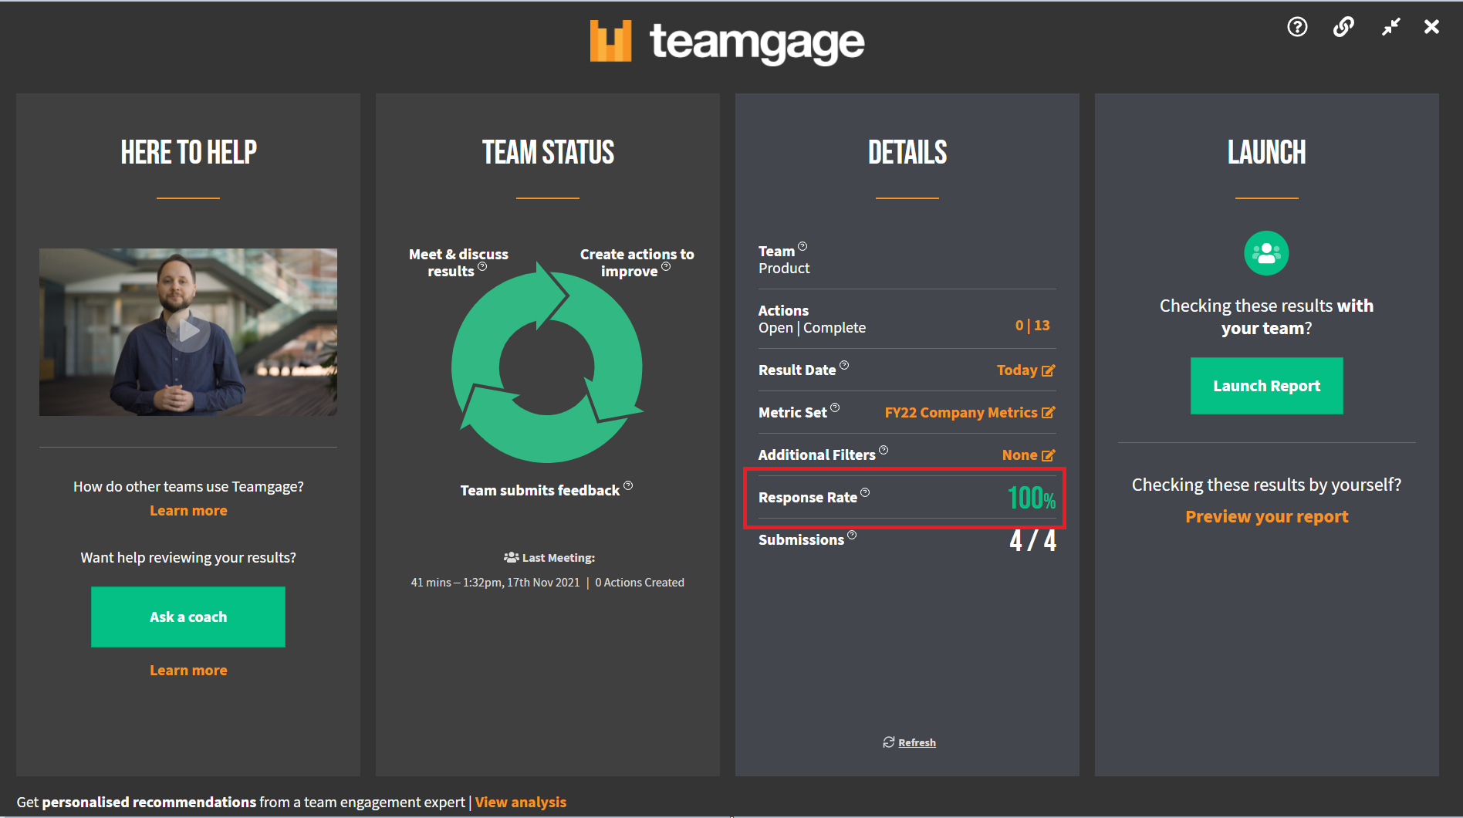The height and width of the screenshot is (818, 1463).
Task: Open info icon next to Team submits feedback
Action: (x=628, y=485)
